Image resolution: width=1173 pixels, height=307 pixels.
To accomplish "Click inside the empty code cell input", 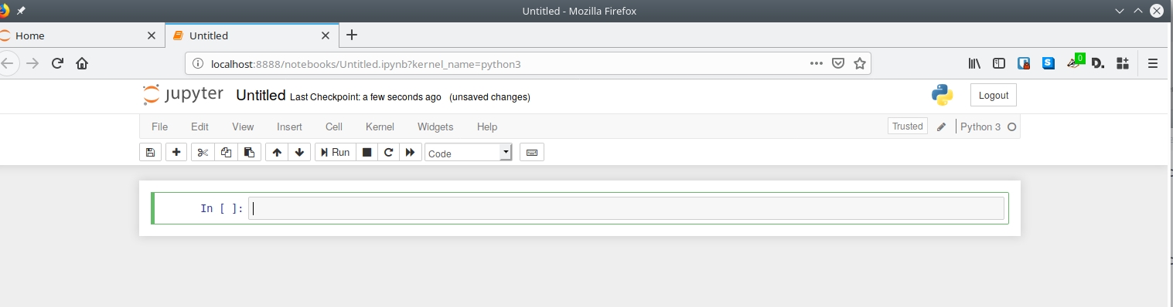I will 626,208.
